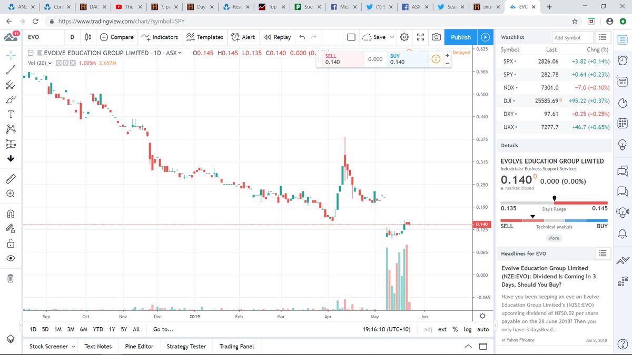Click the play stream icon beside Publish
Screen dimensions: 632x355
pos(486,37)
